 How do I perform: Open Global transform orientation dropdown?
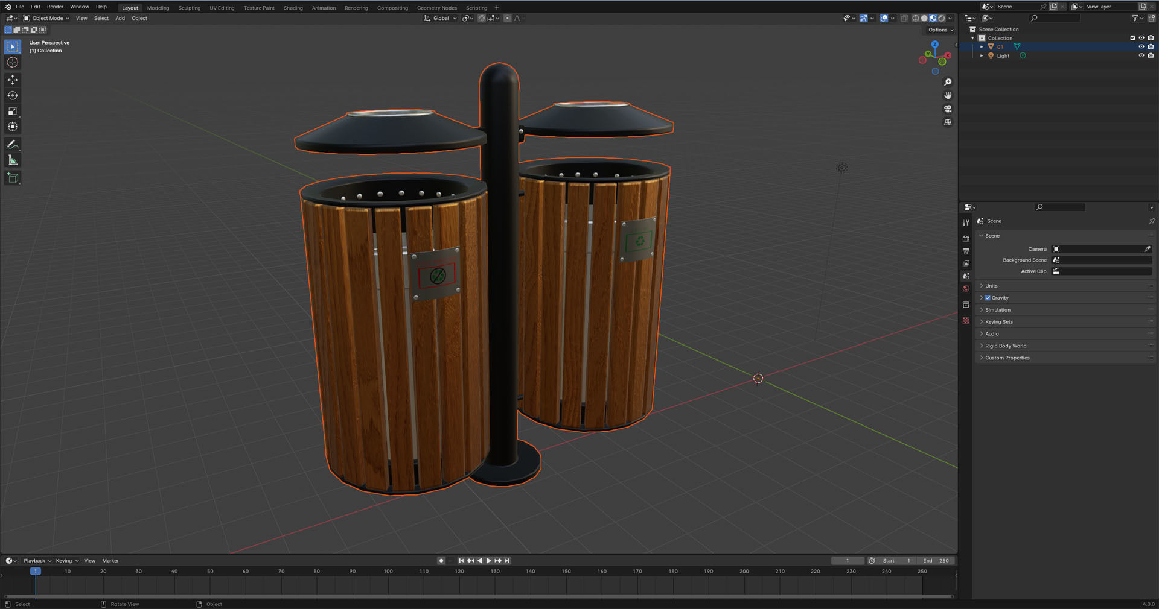(x=440, y=18)
